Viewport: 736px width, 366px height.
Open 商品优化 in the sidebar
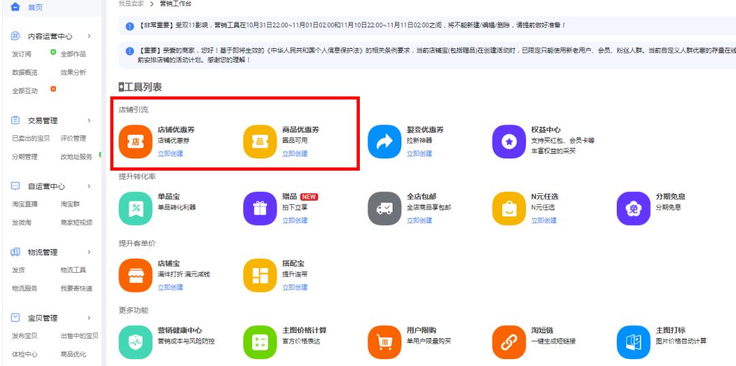point(73,354)
